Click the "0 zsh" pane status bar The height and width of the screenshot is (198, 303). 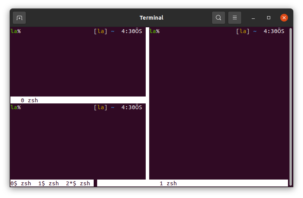point(30,100)
